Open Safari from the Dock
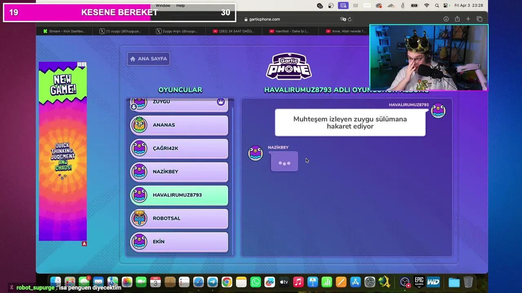 tap(198, 282)
